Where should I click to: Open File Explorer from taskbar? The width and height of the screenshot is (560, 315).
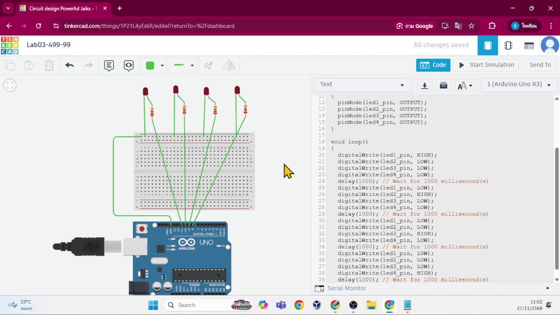click(x=371, y=305)
